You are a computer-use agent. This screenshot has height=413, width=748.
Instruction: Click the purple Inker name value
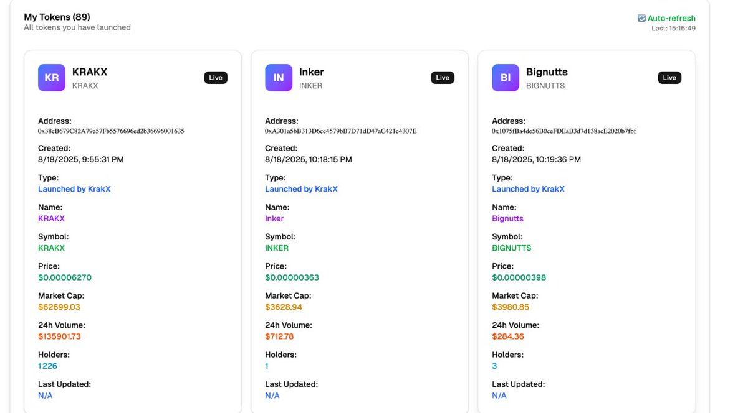point(274,218)
